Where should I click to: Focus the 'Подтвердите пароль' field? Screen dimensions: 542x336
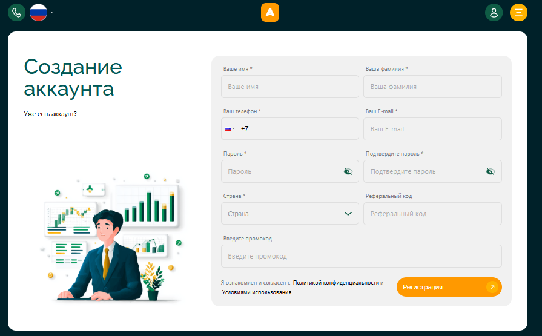tap(432, 171)
